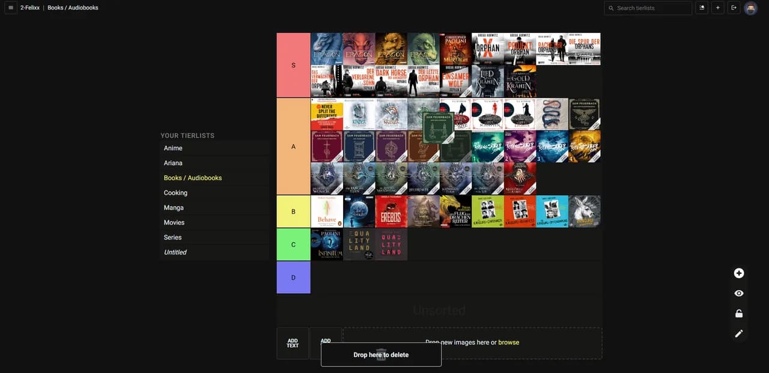Click the trash delete drop zone
The image size is (769, 373).
coord(381,354)
